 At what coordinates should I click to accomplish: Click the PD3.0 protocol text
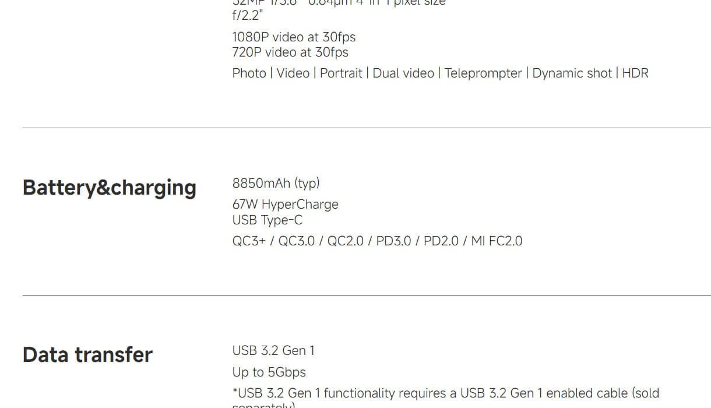click(x=393, y=241)
